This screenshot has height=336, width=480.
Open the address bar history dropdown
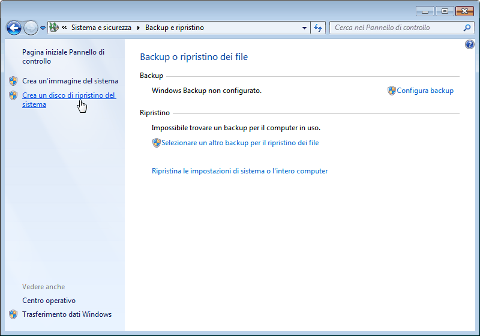click(304, 28)
